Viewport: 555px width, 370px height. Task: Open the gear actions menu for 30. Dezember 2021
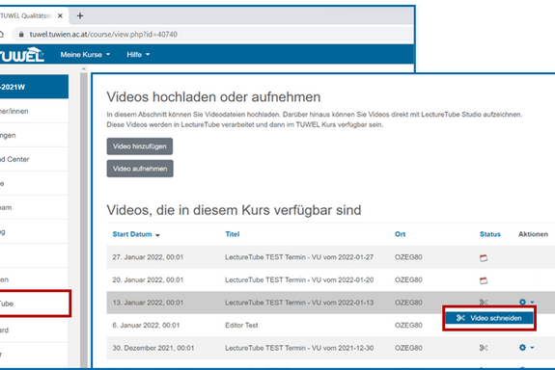527,348
